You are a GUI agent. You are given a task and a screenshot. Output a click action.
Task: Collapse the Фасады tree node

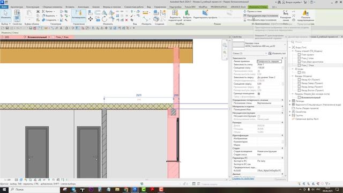tap(293, 76)
